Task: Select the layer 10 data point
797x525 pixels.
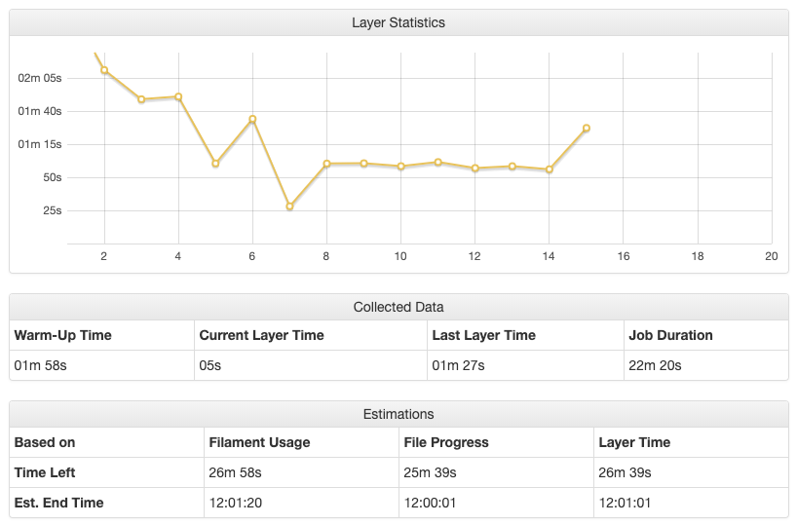Action: (401, 167)
